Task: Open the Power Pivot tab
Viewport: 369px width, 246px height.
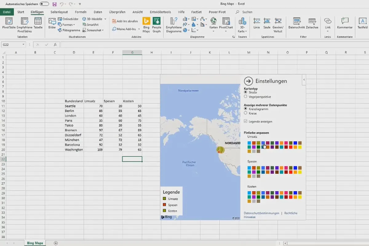Action: pyautogui.click(x=217, y=12)
